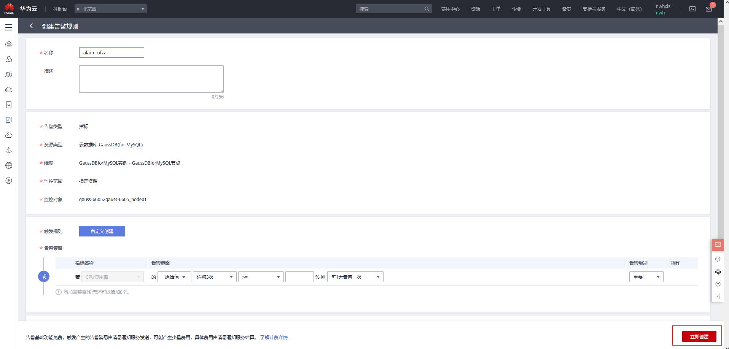Open the 连续3次 dropdown
This screenshot has width=729, height=349.
tap(215, 277)
